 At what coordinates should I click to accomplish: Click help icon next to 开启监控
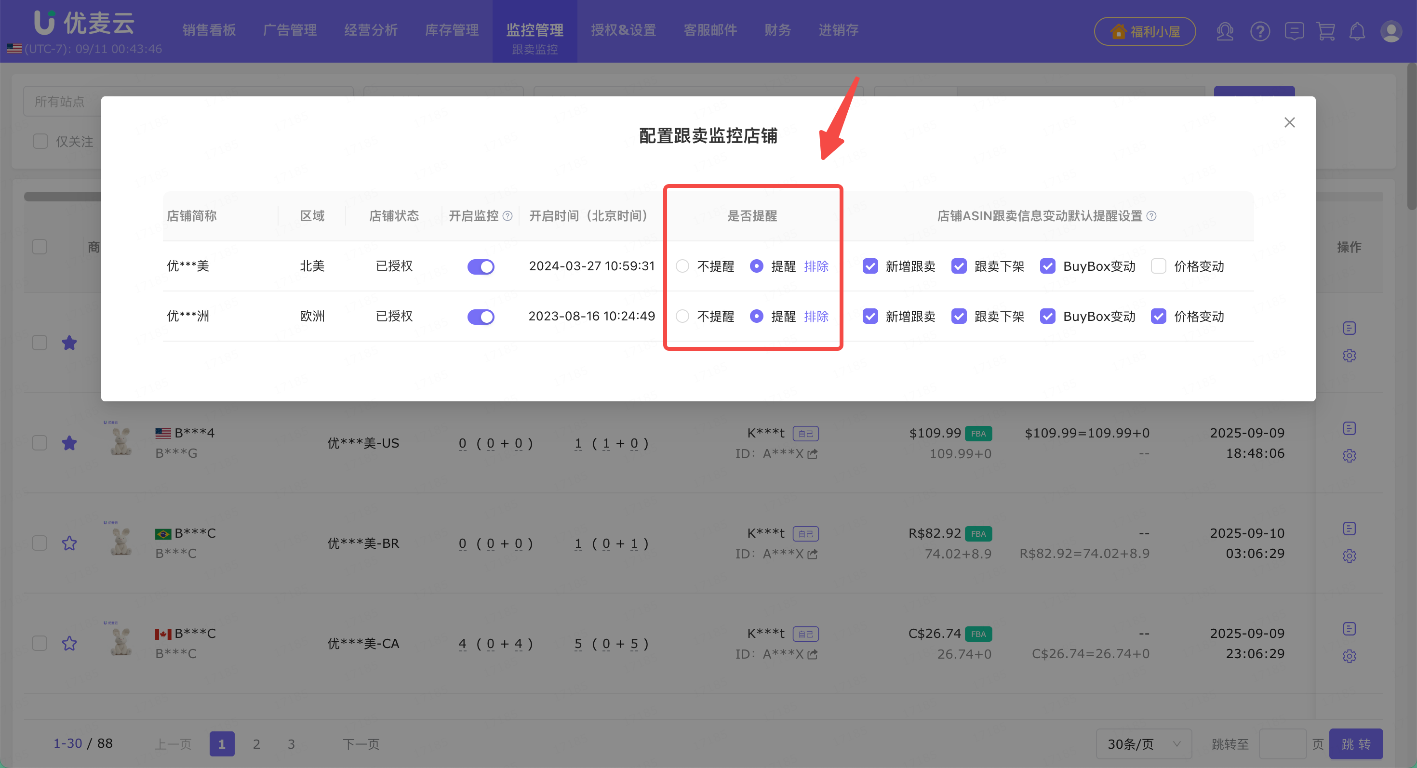tap(508, 216)
